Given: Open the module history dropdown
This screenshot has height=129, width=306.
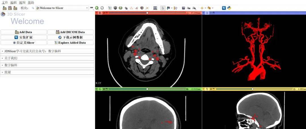Looking at the screenshot, I should coord(92,8).
